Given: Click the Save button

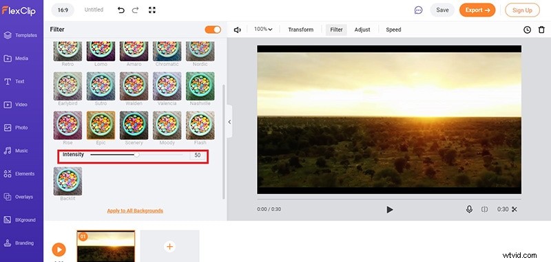Looking at the screenshot, I should pos(442,10).
